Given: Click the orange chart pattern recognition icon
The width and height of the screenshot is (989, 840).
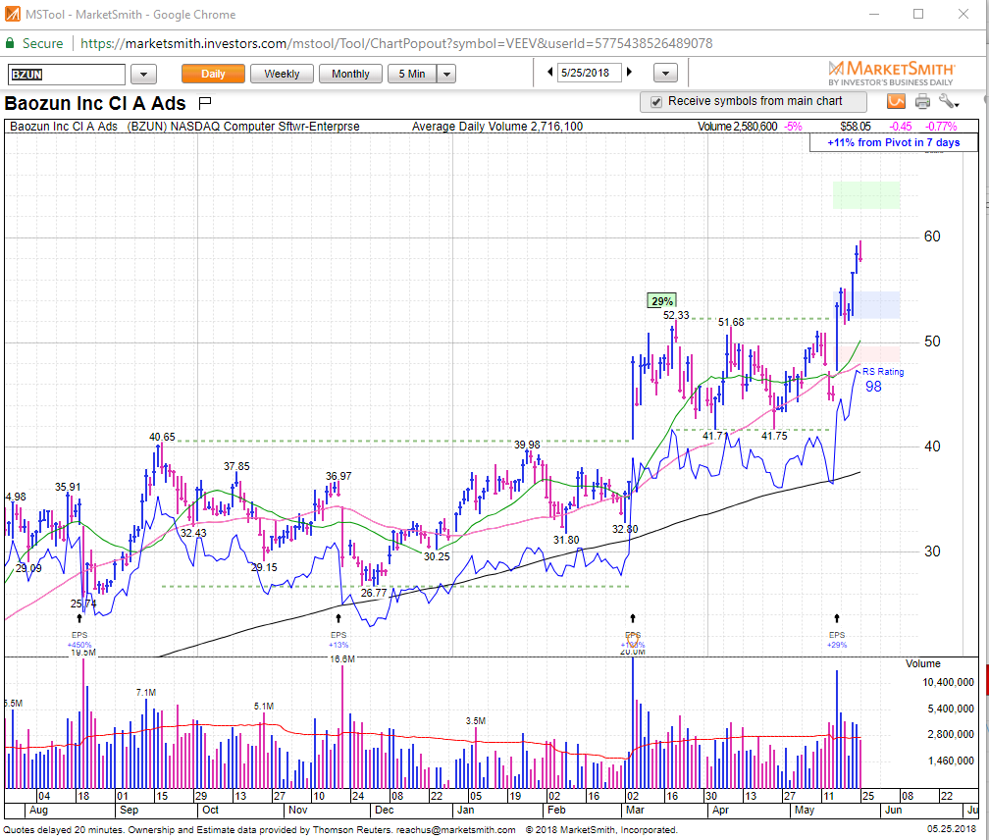Looking at the screenshot, I should coord(896,101).
